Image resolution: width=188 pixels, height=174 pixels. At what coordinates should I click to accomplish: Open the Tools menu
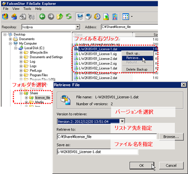(x=27, y=9)
